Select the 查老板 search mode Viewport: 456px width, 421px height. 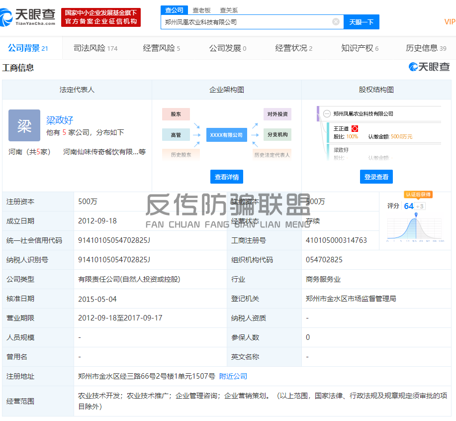(201, 10)
